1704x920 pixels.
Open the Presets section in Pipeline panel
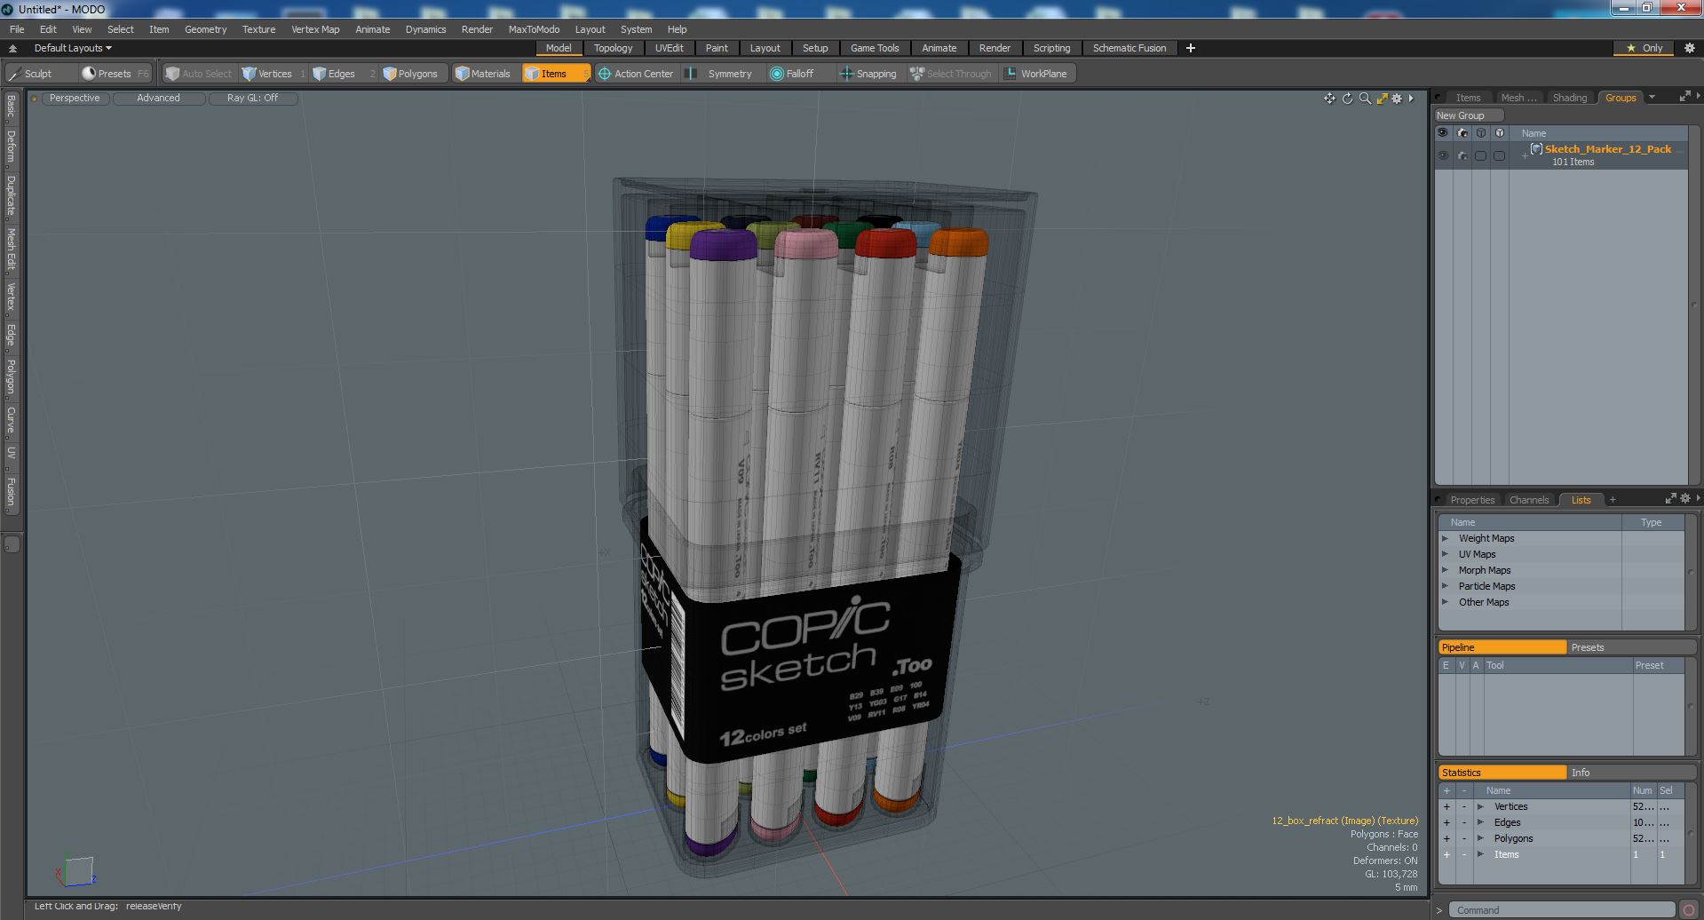pos(1632,647)
